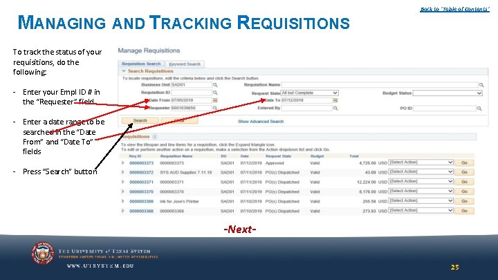Screen dimensions: 498x280
Task: Open requisition link 0000003370
Action: point(141,192)
